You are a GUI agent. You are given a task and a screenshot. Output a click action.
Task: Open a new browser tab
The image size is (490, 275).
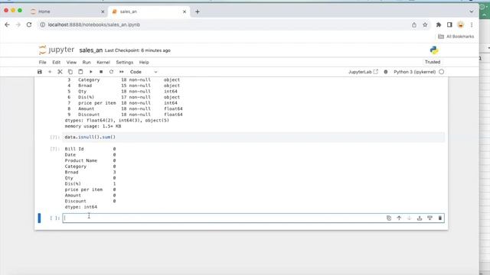click(198, 11)
